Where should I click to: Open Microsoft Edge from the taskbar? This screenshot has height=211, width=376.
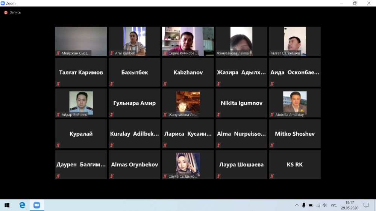click(22, 205)
